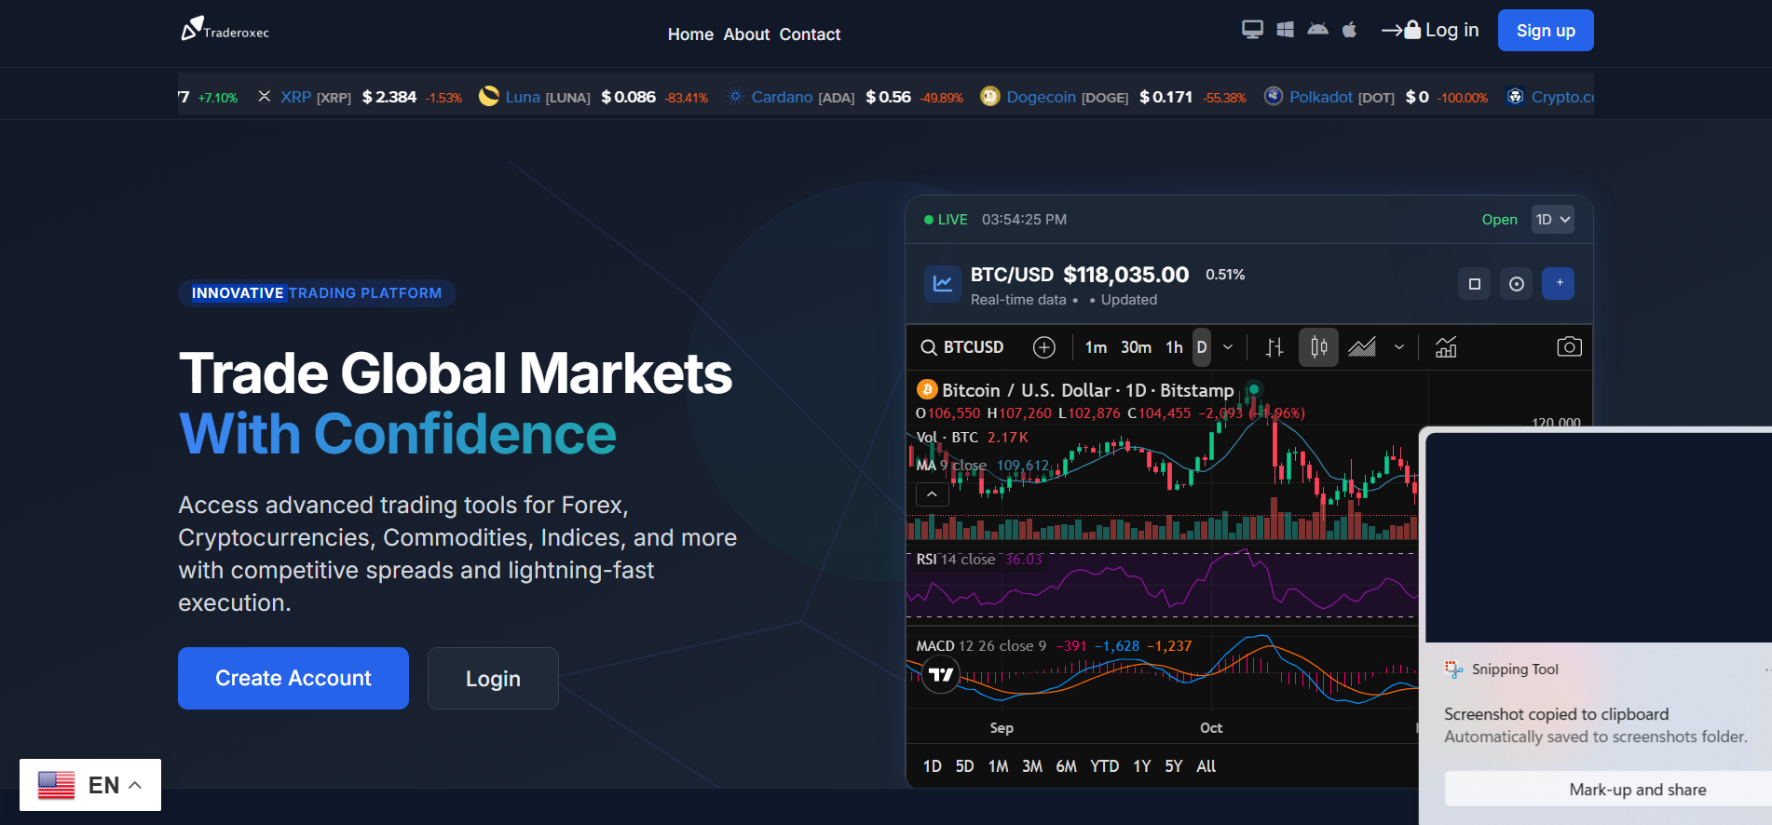Screen dimensions: 1772x825
Task: Click the Sign up button
Action: click(x=1546, y=30)
